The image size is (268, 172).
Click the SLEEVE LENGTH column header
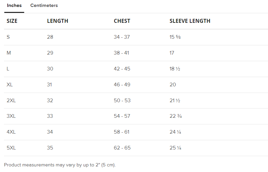(190, 21)
